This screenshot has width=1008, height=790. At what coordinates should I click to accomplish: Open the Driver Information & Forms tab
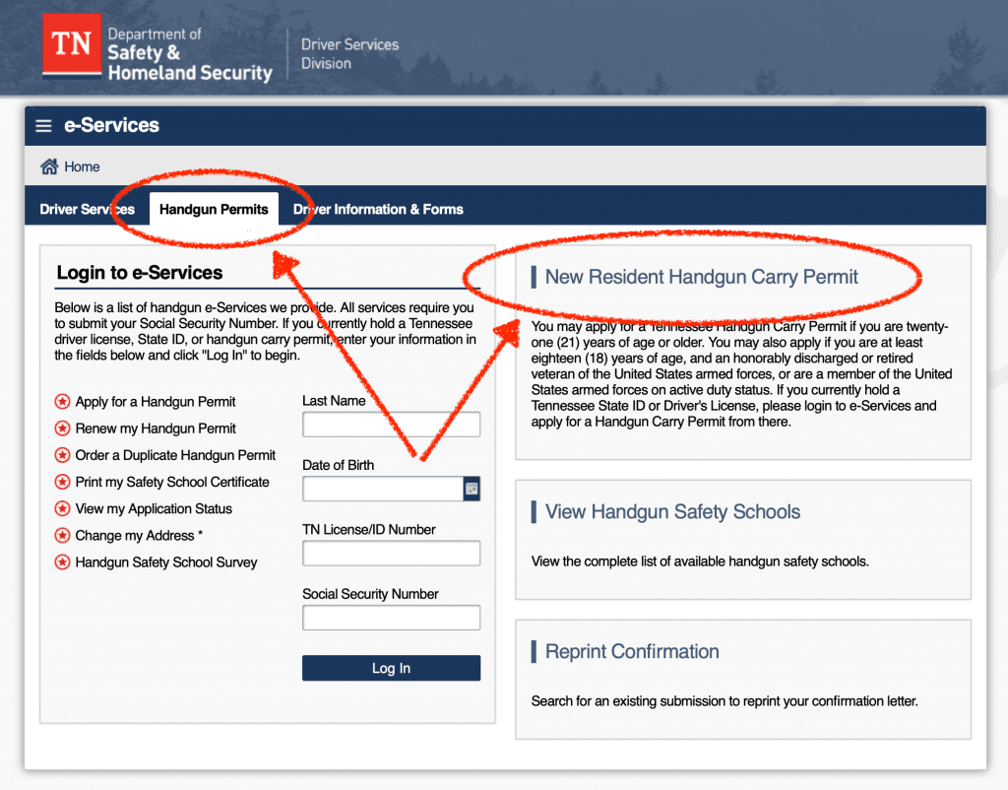pyautogui.click(x=378, y=209)
